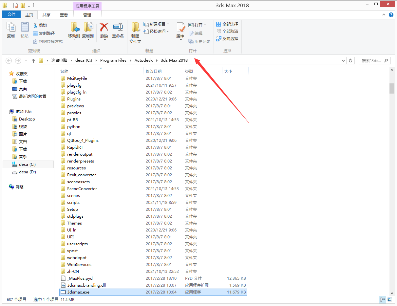Go up one folder level arrow
The width and height of the screenshot is (397, 306).
click(33, 61)
